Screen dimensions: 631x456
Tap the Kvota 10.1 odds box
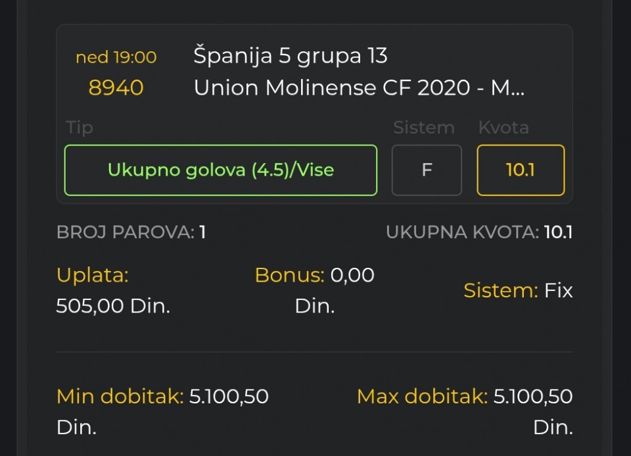[x=521, y=170]
